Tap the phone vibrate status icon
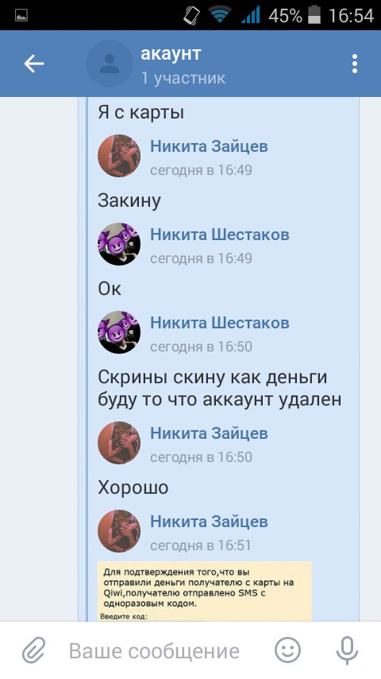The height and width of the screenshot is (679, 381). pos(191,16)
